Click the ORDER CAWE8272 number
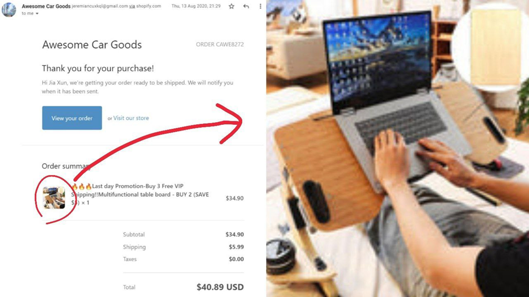Viewport: 529px width, 297px height. (219, 44)
